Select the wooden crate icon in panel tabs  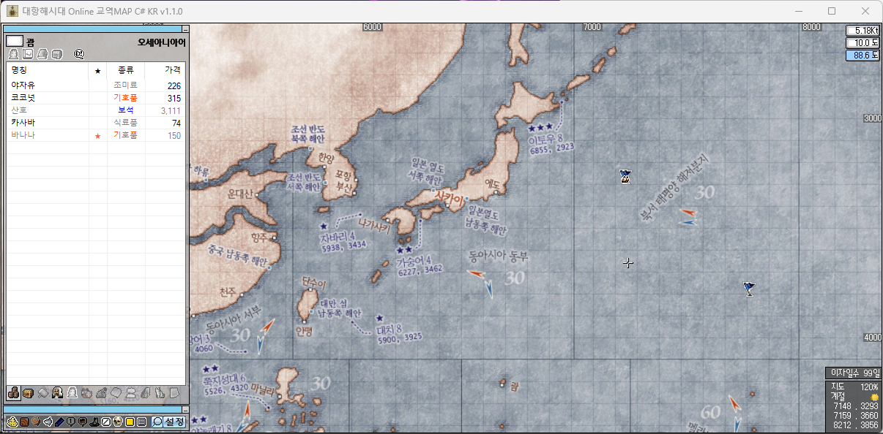pos(28,393)
